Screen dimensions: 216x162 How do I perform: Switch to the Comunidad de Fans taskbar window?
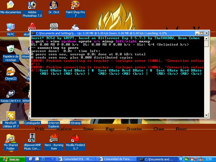117,159
